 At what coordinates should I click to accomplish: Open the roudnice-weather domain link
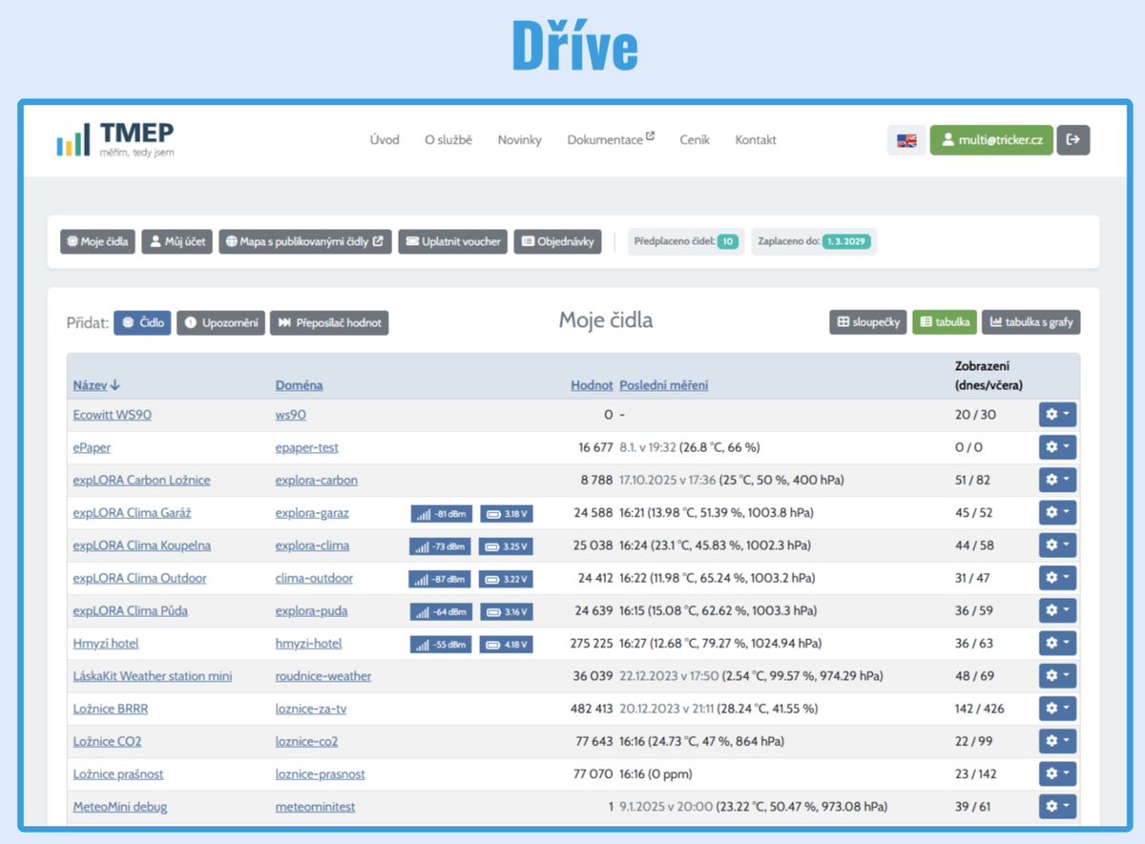click(x=323, y=676)
